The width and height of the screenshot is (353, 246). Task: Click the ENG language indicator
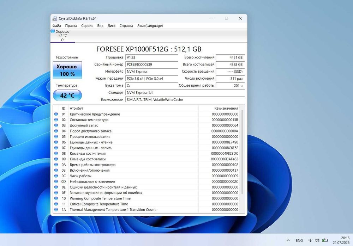pos(299,240)
